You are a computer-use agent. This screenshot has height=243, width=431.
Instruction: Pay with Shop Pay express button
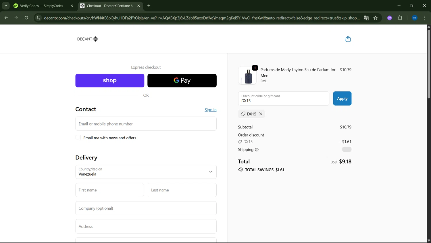pos(110,81)
